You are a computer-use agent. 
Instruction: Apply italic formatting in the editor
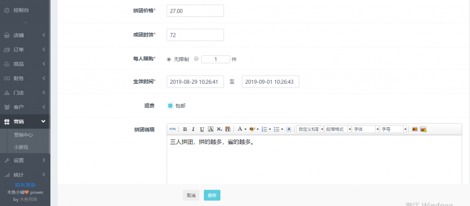pyautogui.click(x=193, y=129)
